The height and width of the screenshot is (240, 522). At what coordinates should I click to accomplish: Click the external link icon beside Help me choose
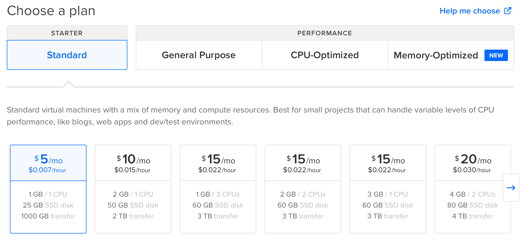508,11
